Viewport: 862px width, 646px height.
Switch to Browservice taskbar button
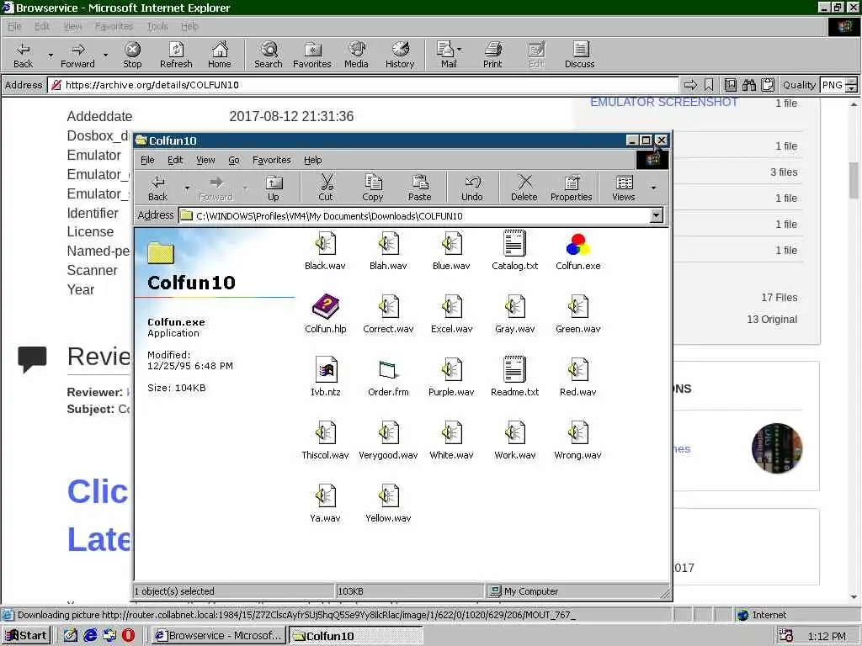click(x=219, y=635)
